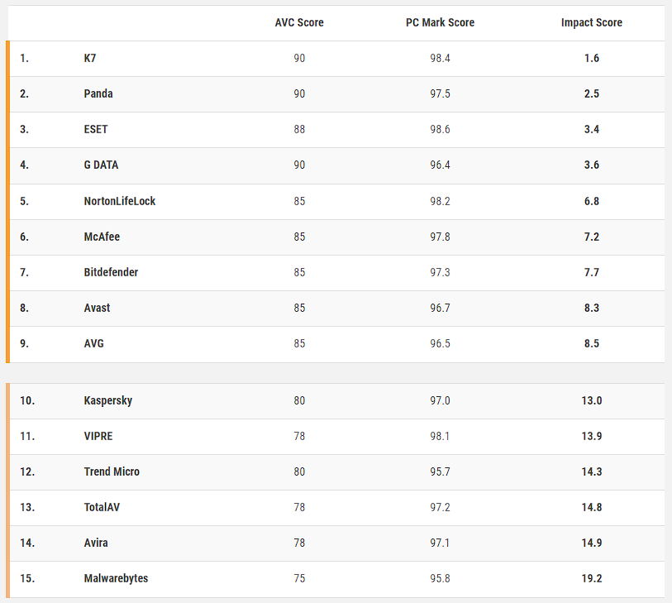Select the Avira row label
This screenshot has width=672, height=603.
click(x=96, y=543)
